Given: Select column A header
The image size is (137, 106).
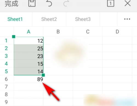Looking at the screenshot, I should pyautogui.click(x=28, y=32).
